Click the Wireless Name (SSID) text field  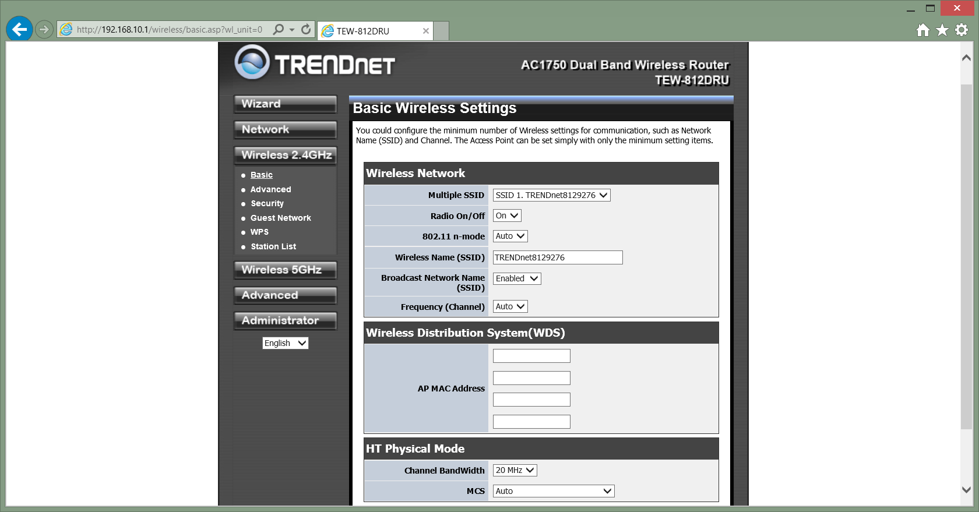[x=558, y=257]
